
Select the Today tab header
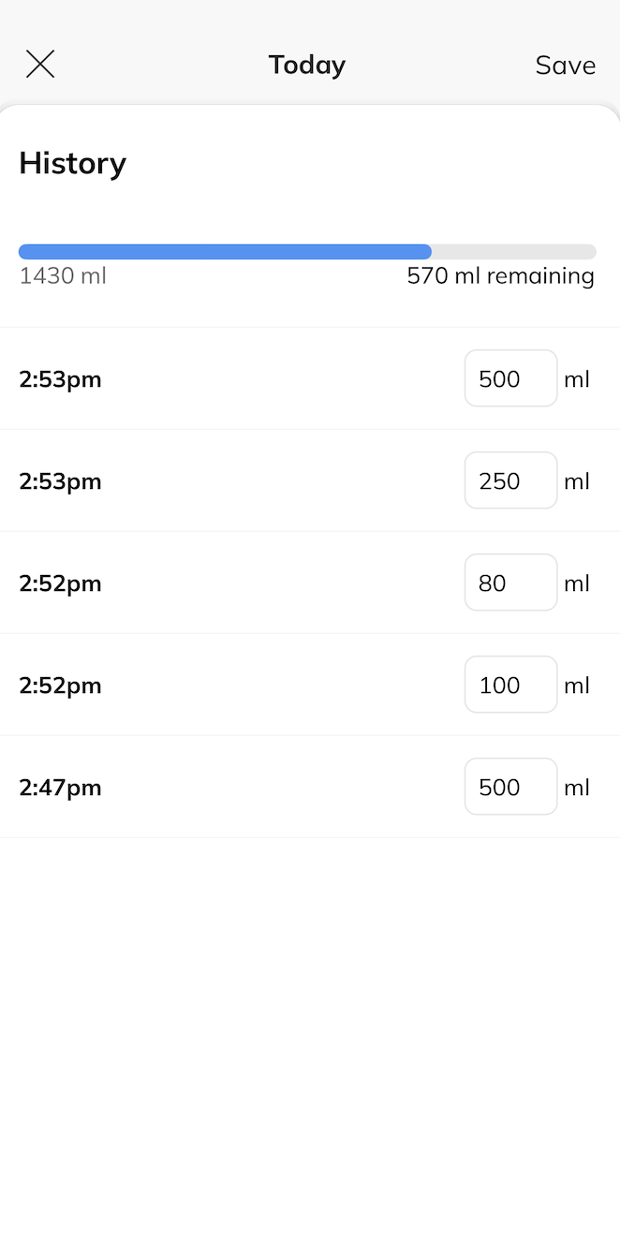[x=307, y=65]
